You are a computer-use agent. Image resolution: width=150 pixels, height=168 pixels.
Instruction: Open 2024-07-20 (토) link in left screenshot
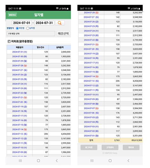coord(20,102)
